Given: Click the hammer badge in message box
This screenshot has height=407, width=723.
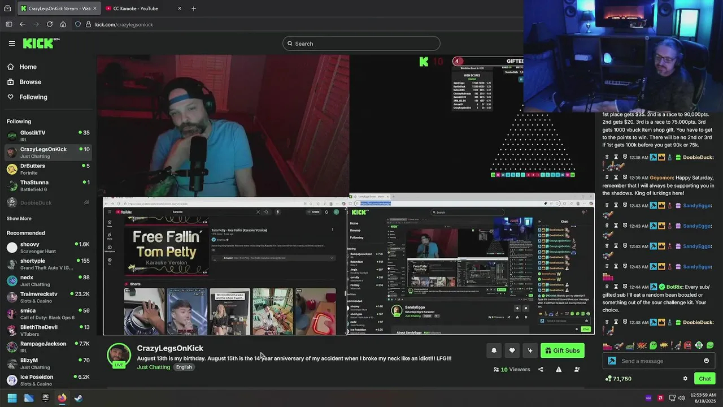Looking at the screenshot, I should (612, 361).
